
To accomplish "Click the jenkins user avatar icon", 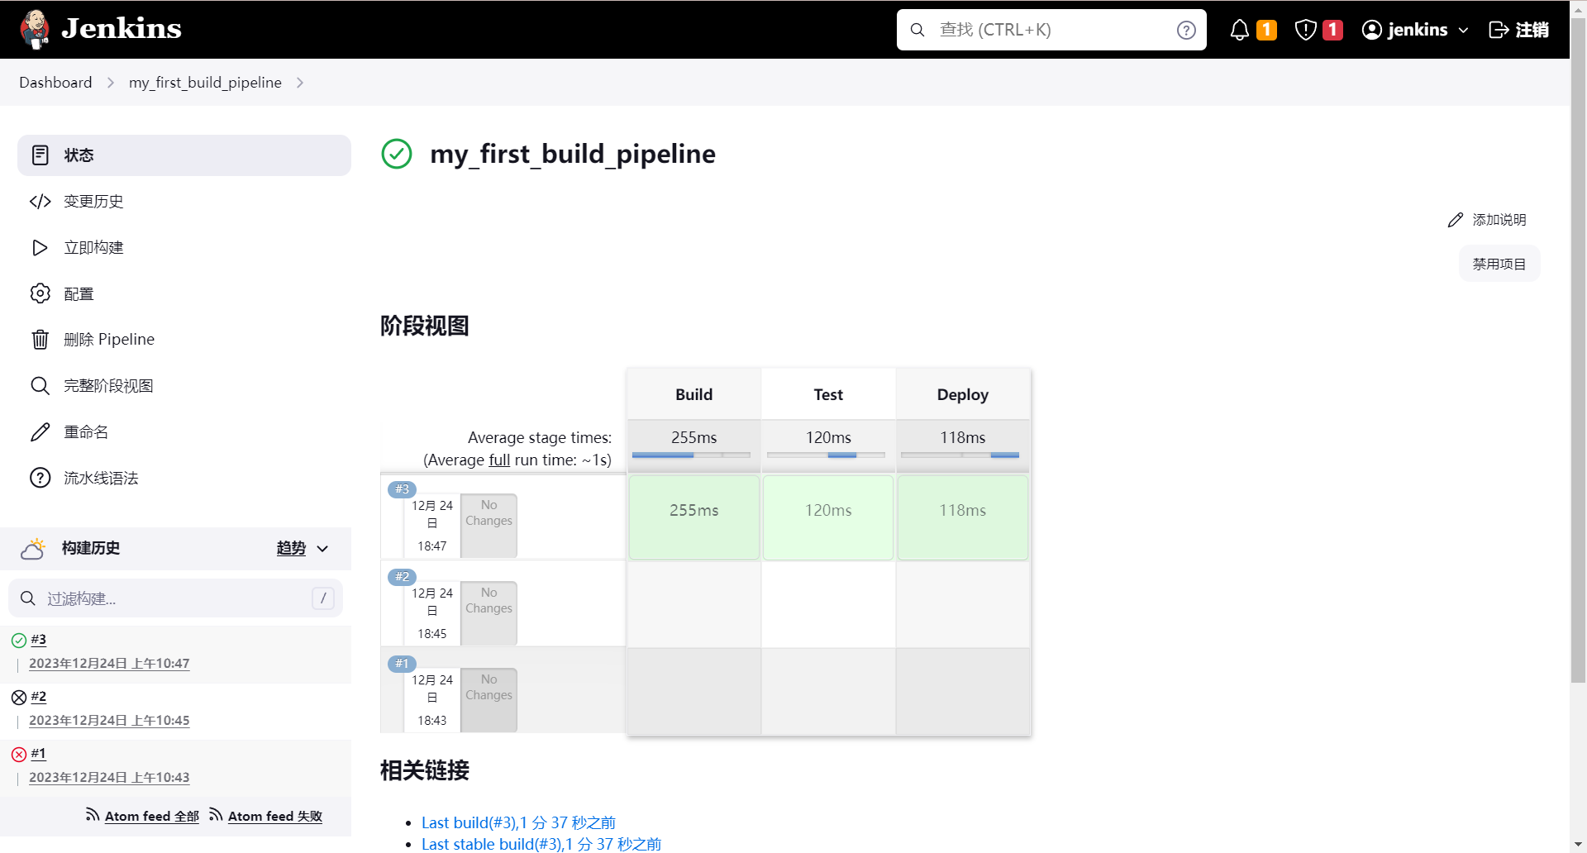I will pos(1372,30).
